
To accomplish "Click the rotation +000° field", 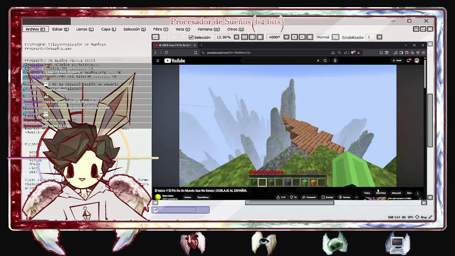I will [x=274, y=37].
